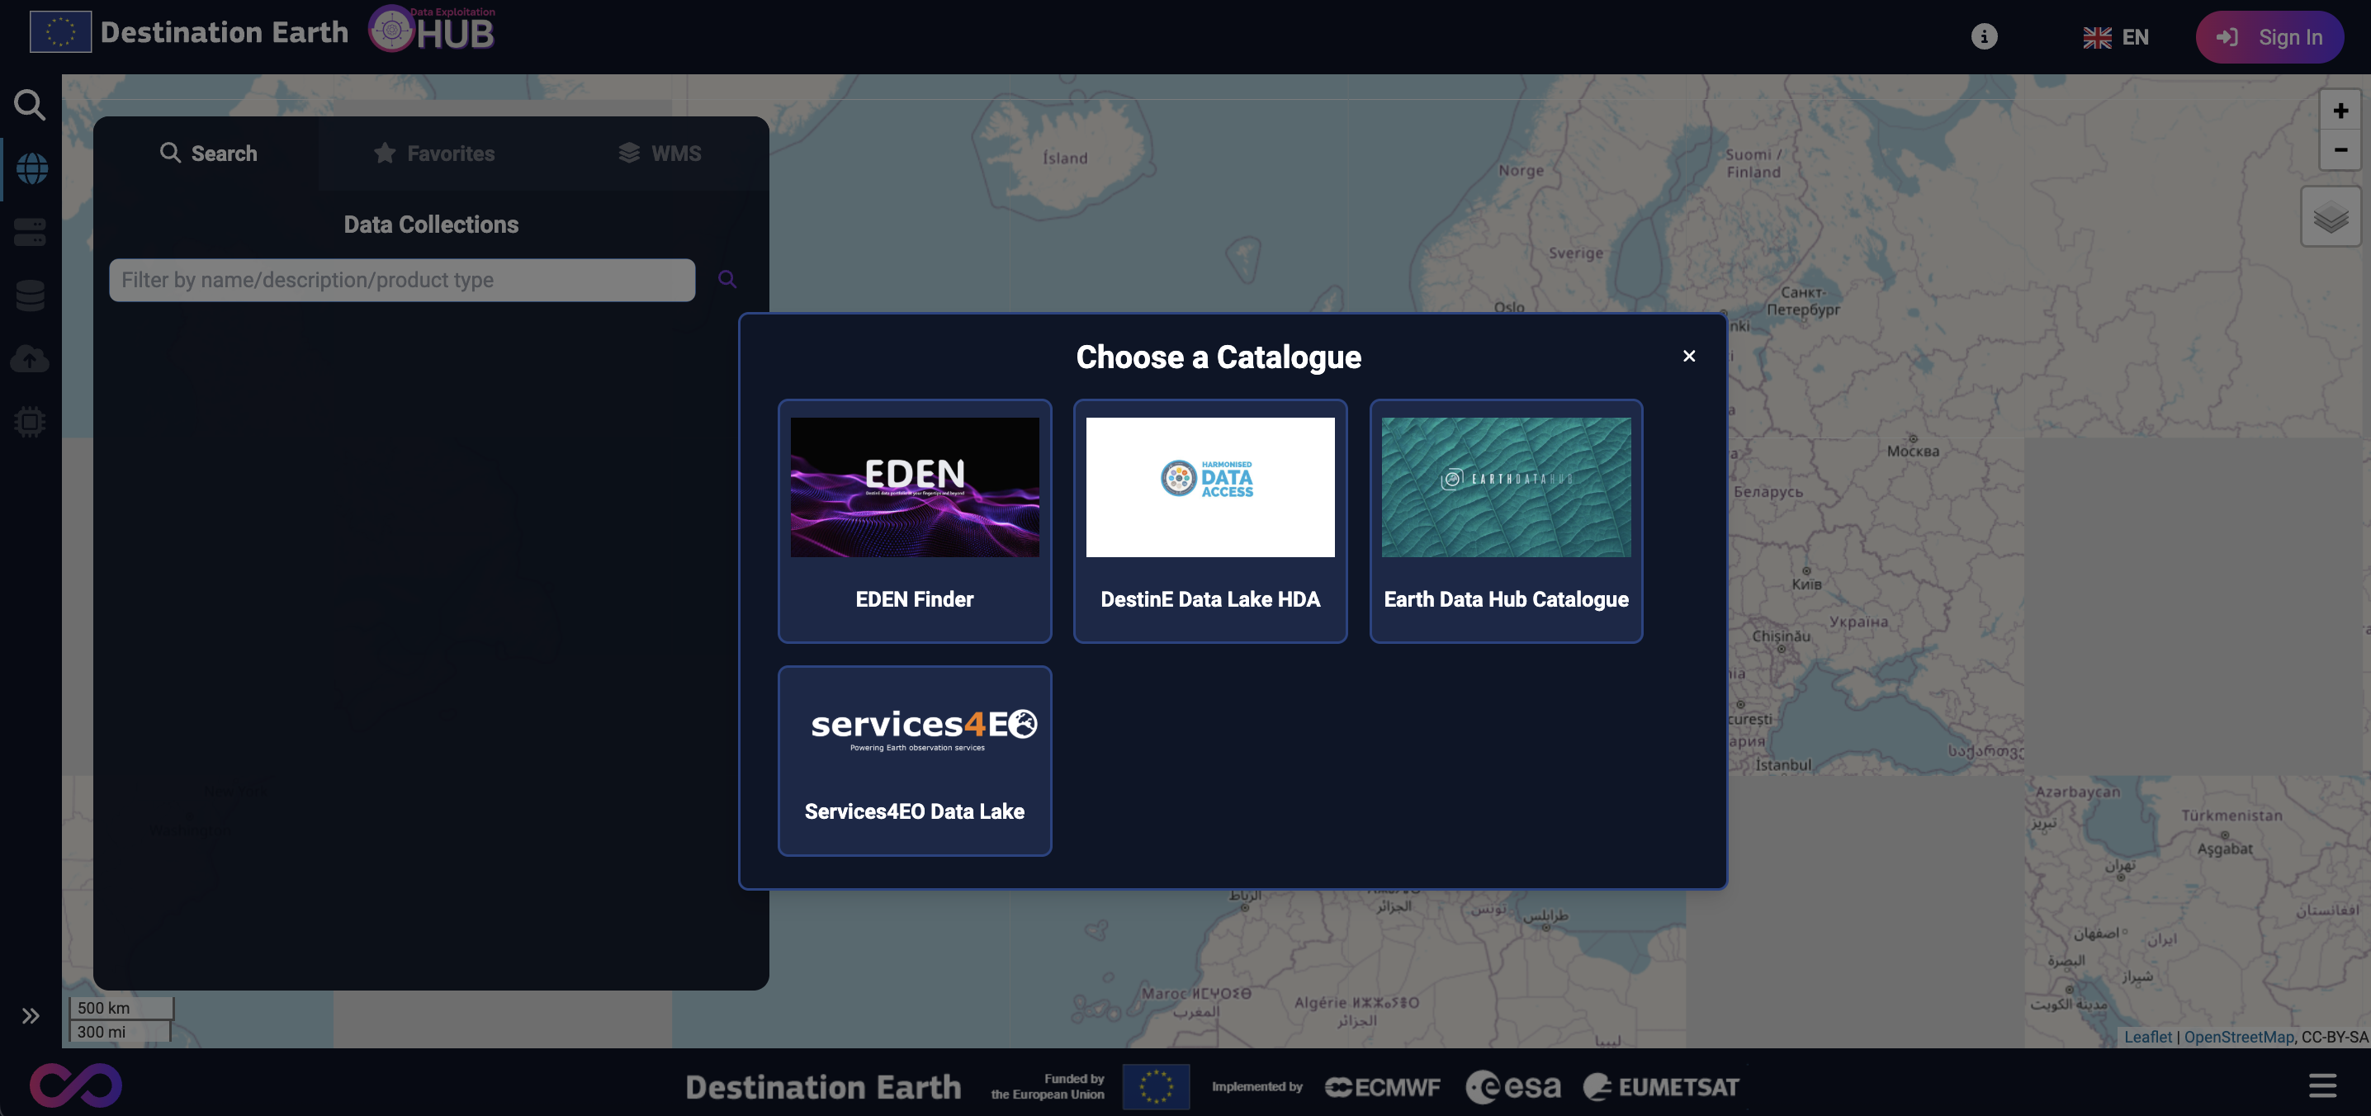Select the Earth Data Hub Catalogue card
The image size is (2371, 1116).
1506,521
